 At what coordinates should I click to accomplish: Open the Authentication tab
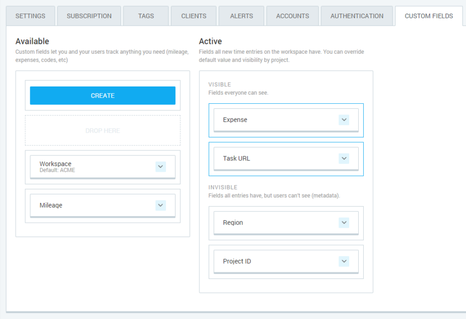357,16
